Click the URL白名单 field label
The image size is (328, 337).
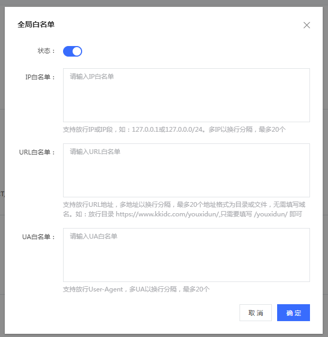coord(37,152)
